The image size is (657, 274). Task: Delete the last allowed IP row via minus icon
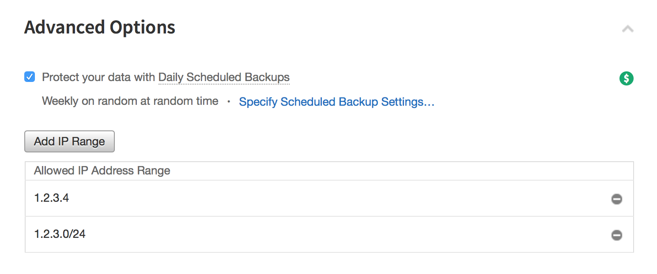click(x=616, y=235)
